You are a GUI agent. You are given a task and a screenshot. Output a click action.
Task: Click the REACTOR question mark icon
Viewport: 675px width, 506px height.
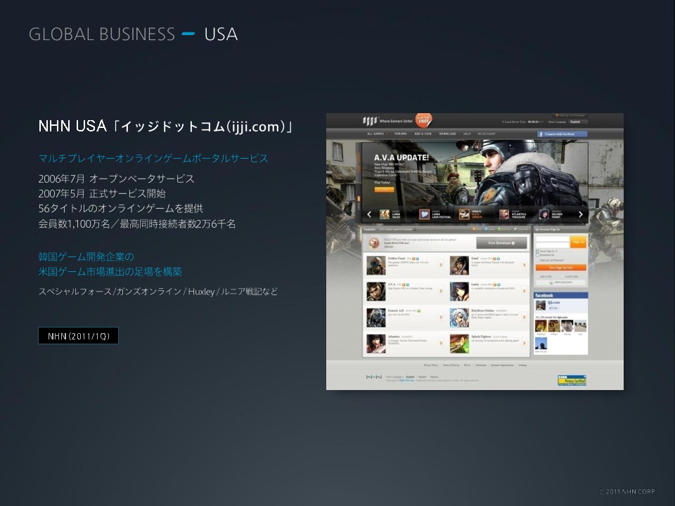coord(375,244)
